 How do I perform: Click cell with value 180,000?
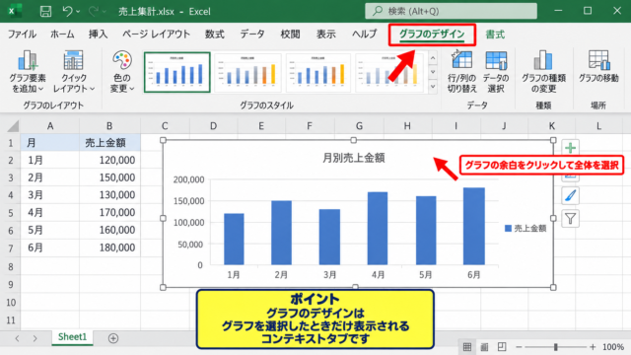click(109, 248)
